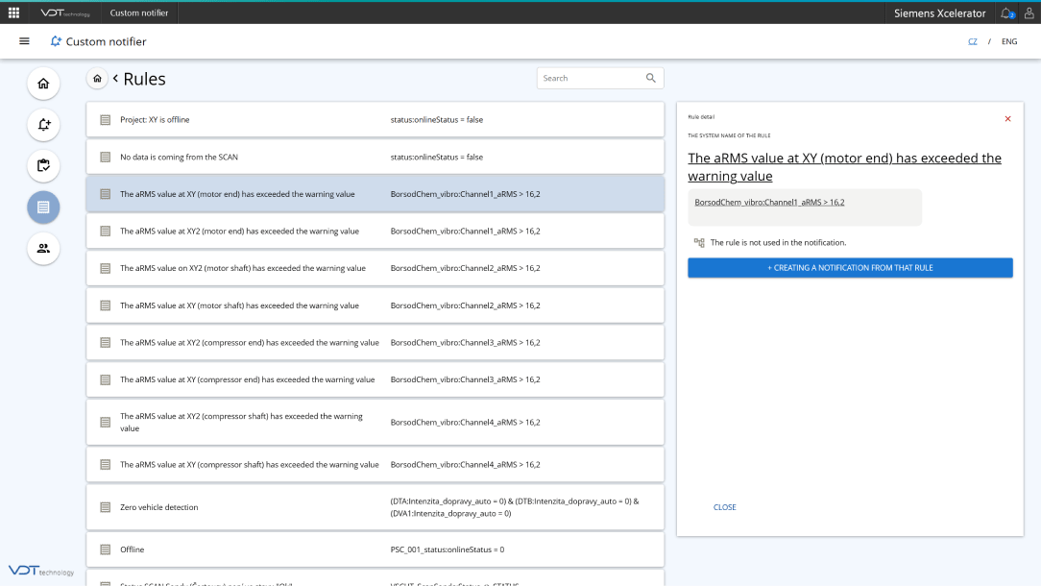
Task: Open the clipboard checklist sidebar icon
Action: tap(44, 166)
